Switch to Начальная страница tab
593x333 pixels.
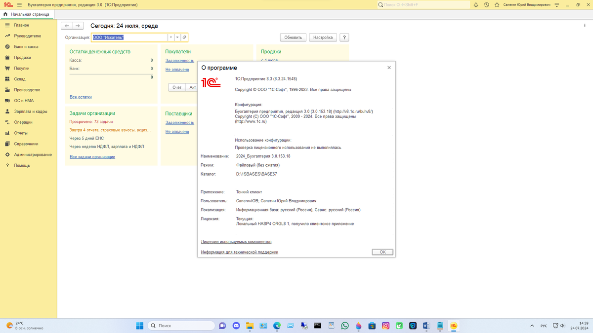26,14
